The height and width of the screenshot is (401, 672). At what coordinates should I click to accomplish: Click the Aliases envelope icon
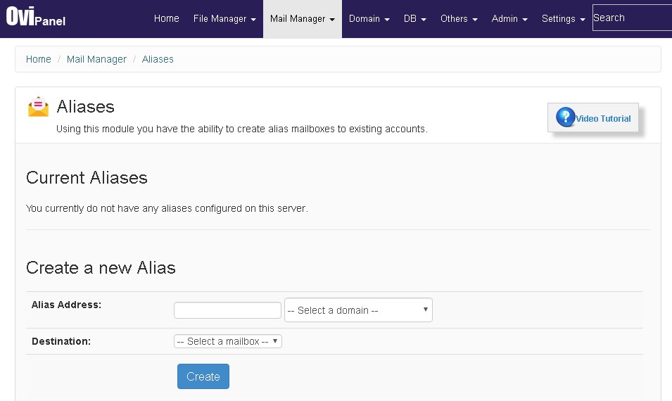(x=38, y=107)
